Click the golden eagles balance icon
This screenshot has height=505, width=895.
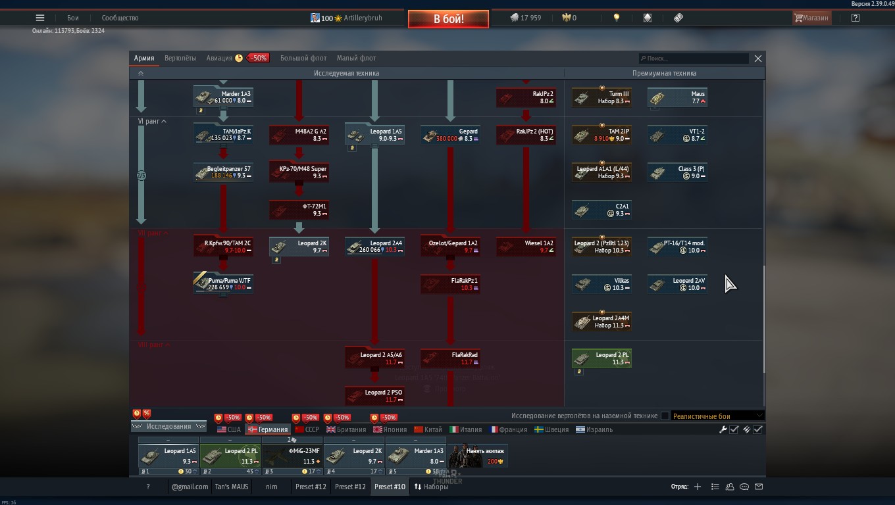565,18
